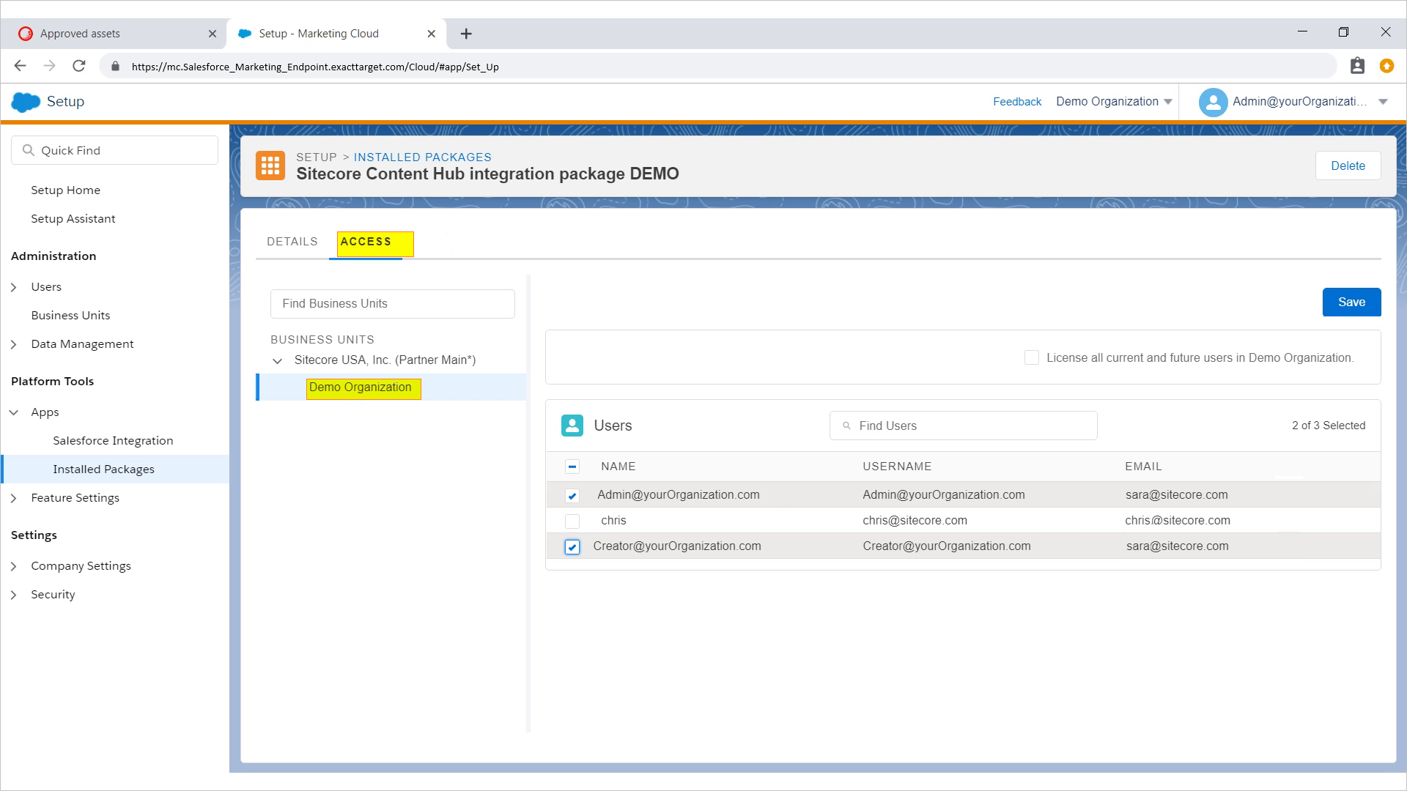
Task: Click the orange Installed Packages grid icon
Action: tap(270, 166)
